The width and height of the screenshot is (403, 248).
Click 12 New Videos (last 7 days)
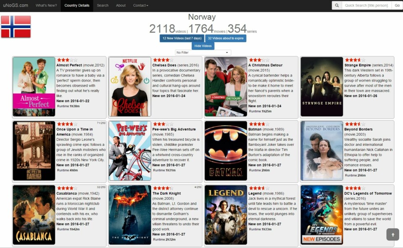click(x=181, y=38)
